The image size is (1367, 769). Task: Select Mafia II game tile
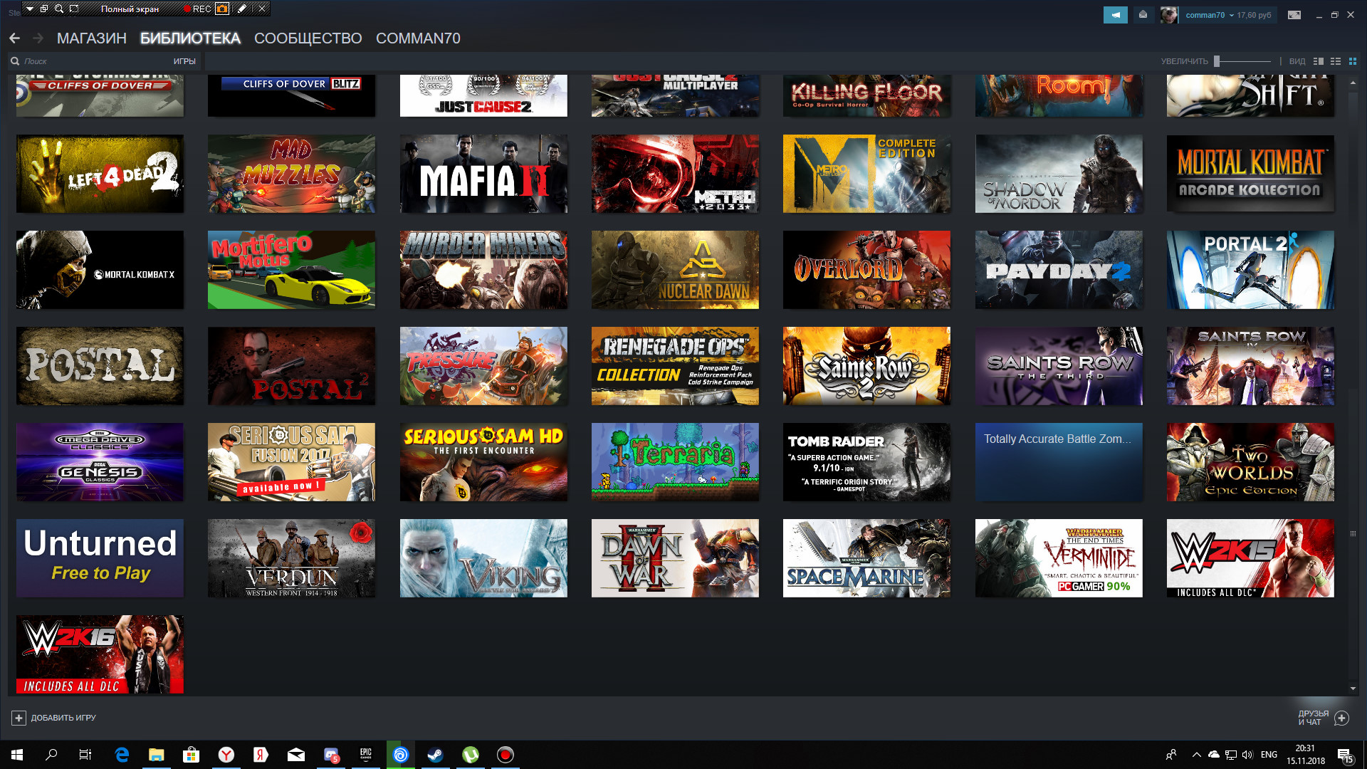[483, 174]
